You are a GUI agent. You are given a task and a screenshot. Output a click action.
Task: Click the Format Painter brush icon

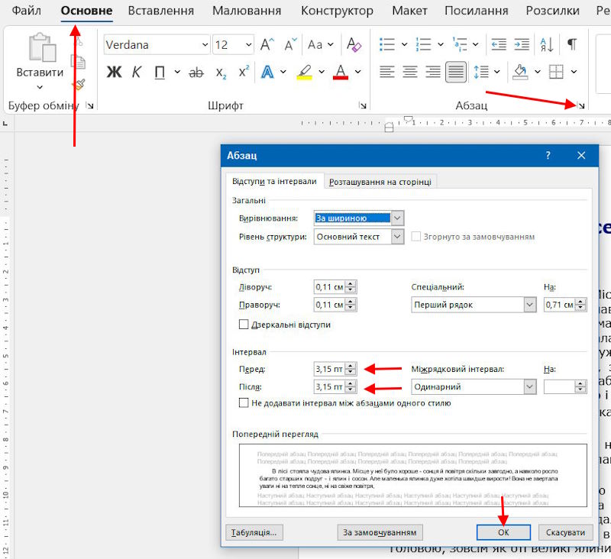pyautogui.click(x=79, y=84)
